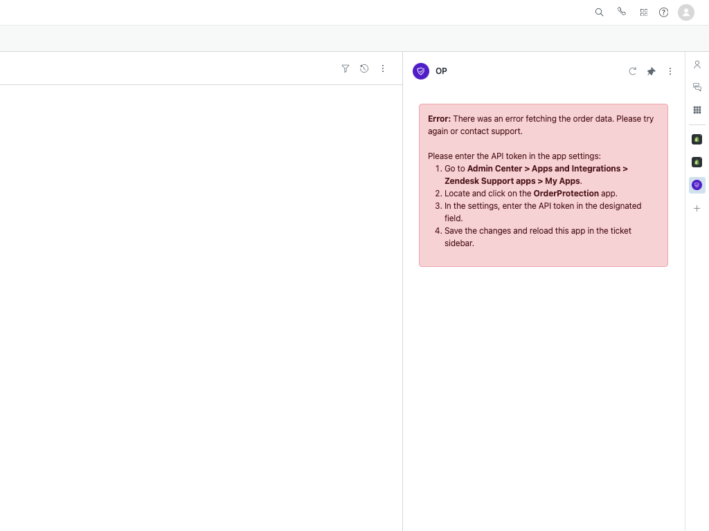Open the user context person icon in sidebar
This screenshot has height=531, width=709.
click(697, 64)
